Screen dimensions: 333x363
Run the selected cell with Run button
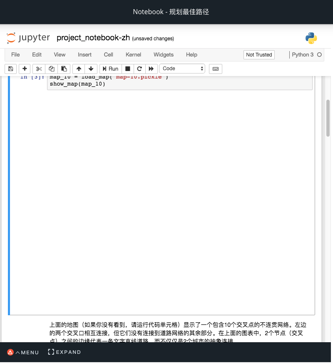(x=110, y=69)
